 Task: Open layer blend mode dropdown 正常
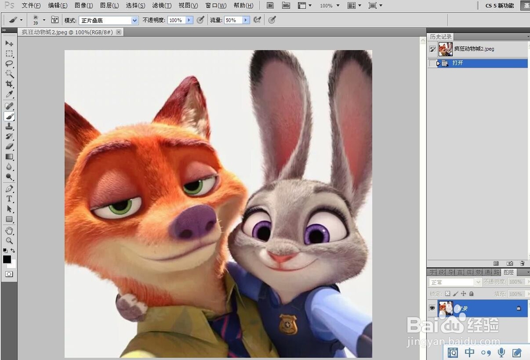[455, 282]
